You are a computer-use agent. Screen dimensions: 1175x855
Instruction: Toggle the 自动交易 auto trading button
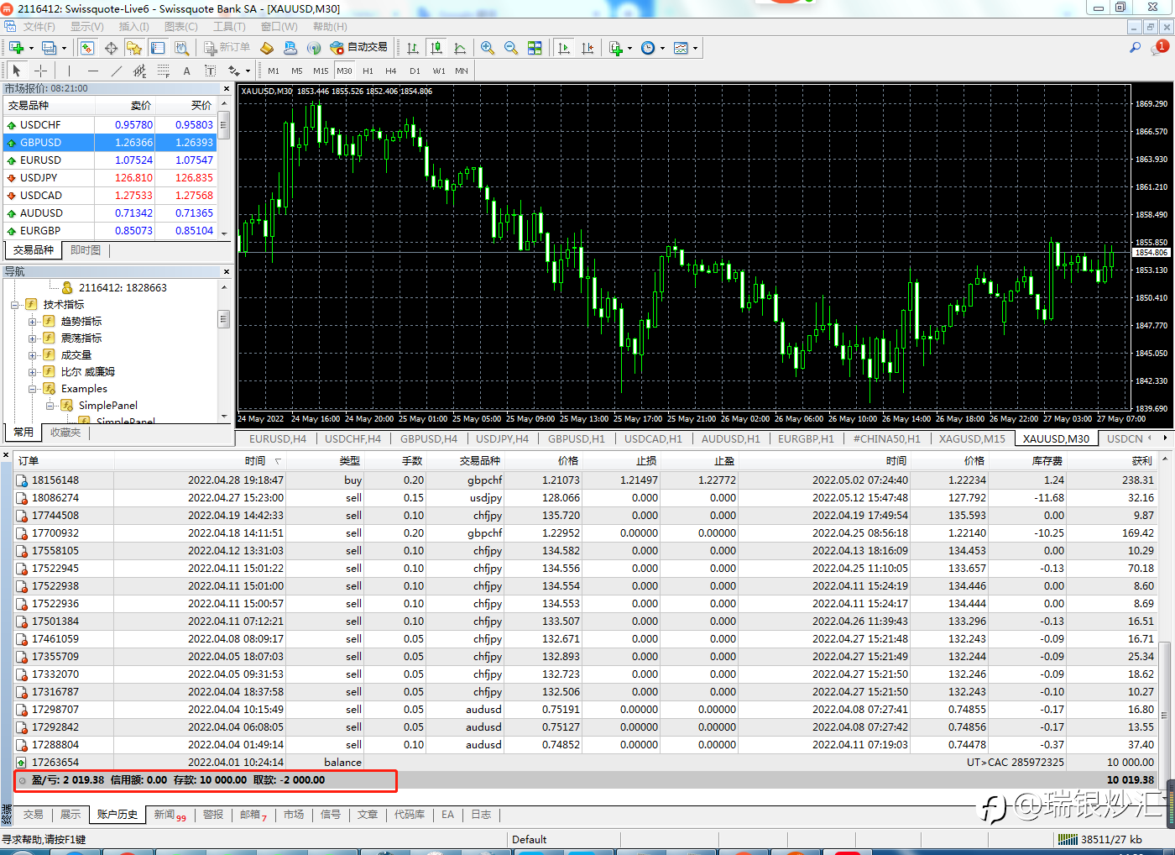[x=359, y=48]
